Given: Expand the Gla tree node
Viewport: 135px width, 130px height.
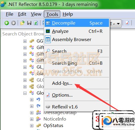Looking at the screenshot, I should pos(25,74).
